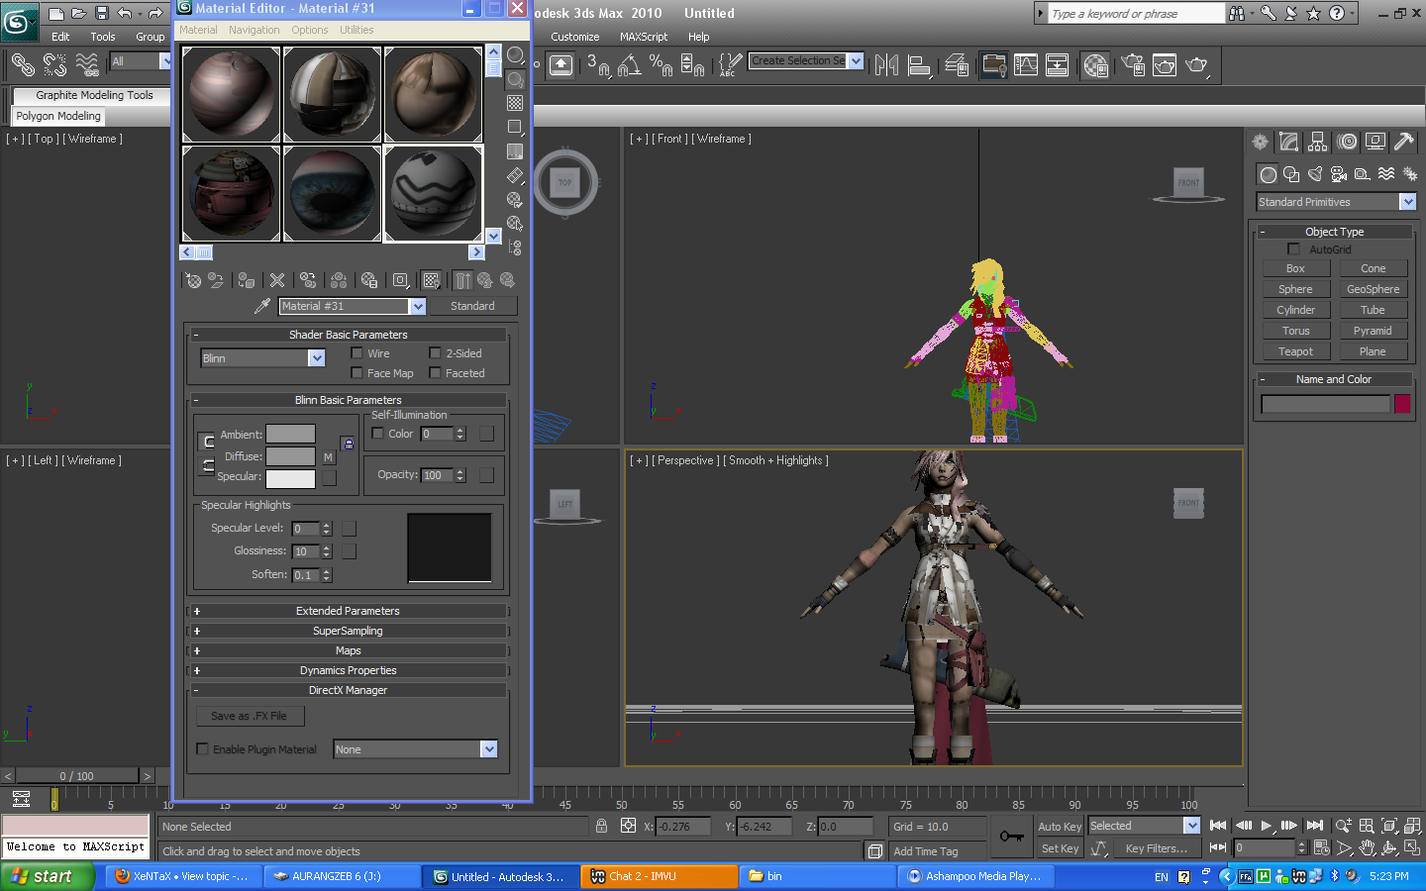Image resolution: width=1426 pixels, height=891 pixels.
Task: Click the Mirror tool in main toolbar
Action: tap(887, 65)
